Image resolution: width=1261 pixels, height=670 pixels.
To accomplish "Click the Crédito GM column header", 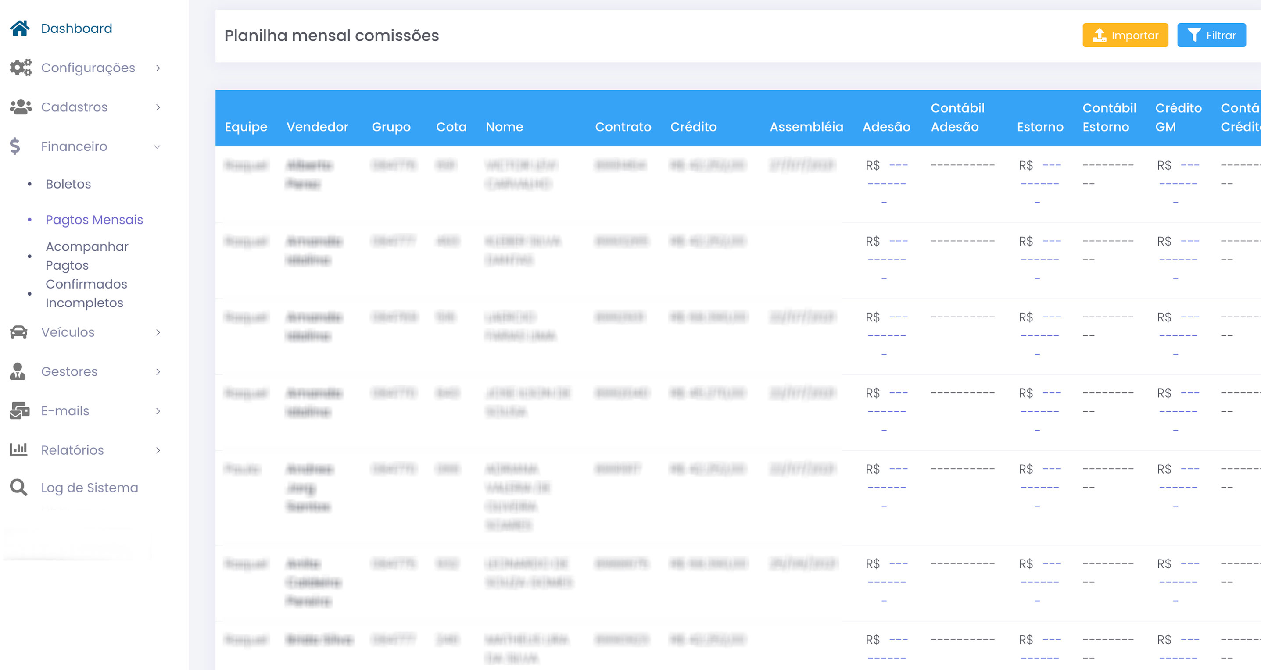I will click(1178, 118).
